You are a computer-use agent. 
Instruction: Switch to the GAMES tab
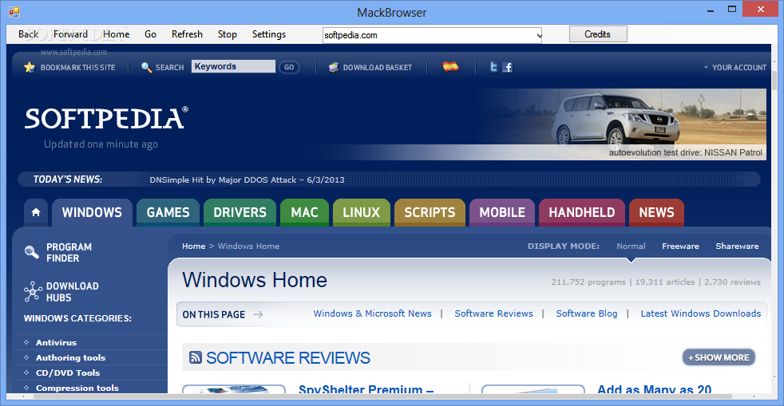[x=168, y=212]
